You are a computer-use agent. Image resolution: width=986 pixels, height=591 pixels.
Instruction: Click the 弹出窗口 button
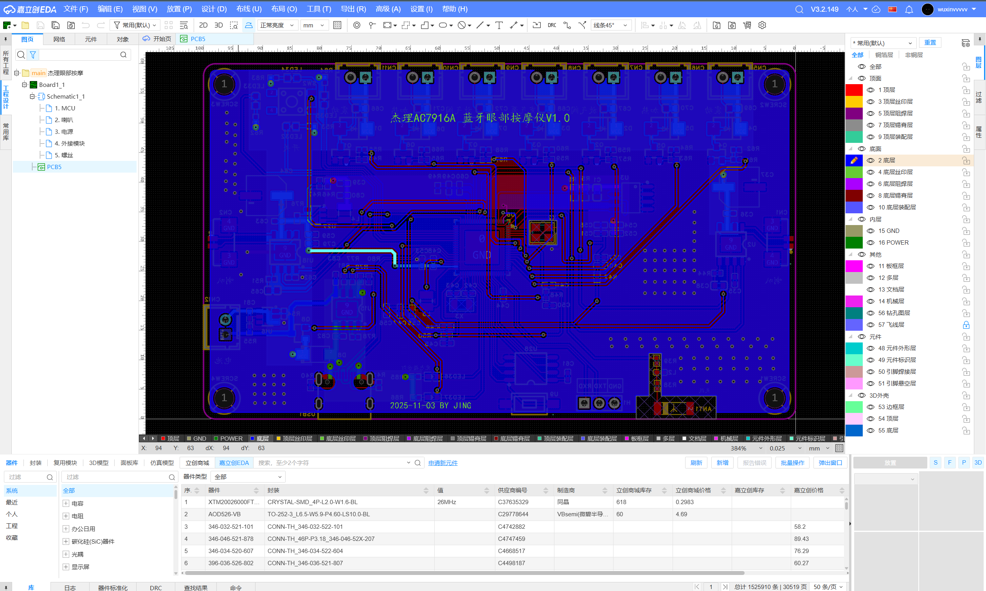click(830, 463)
